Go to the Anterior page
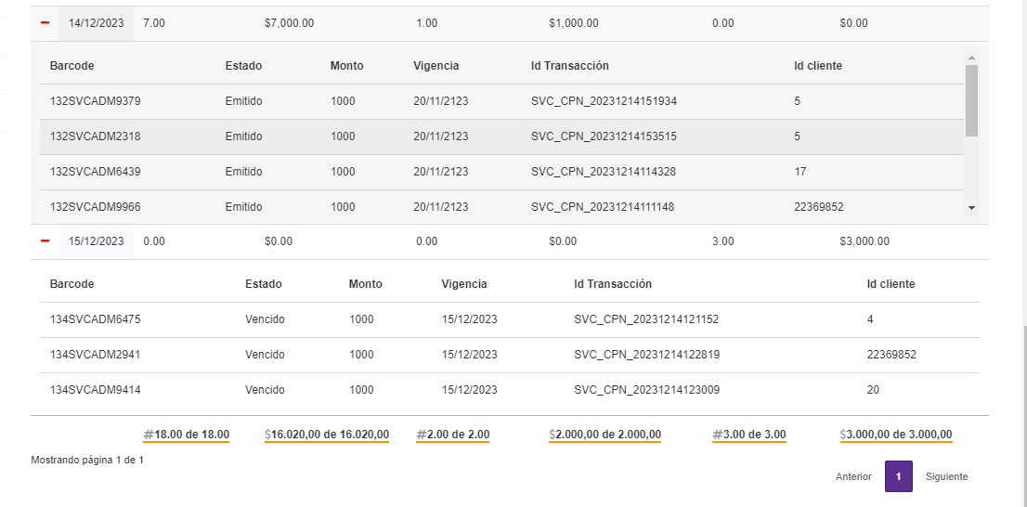 click(x=853, y=476)
